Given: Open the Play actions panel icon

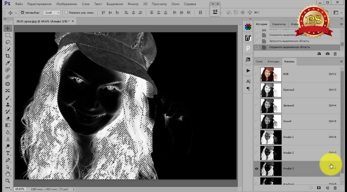Looking at the screenshot, I should point(248,70).
